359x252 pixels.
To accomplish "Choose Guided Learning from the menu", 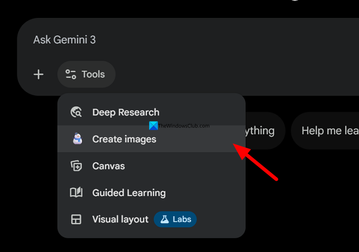I will point(152,193).
